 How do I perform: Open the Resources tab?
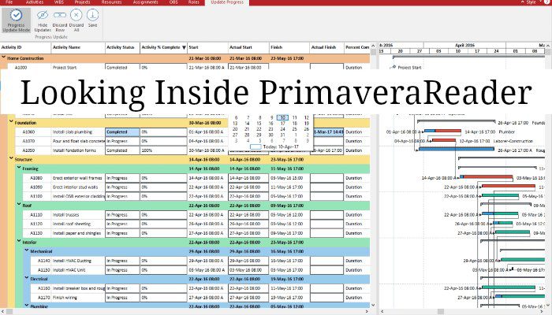[111, 2]
